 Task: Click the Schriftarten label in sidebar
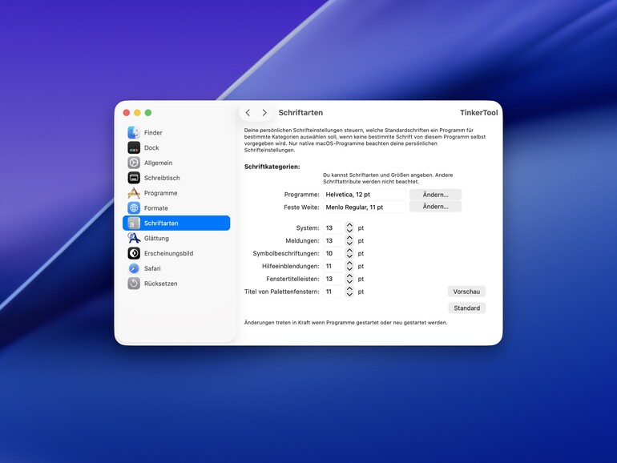coord(161,223)
